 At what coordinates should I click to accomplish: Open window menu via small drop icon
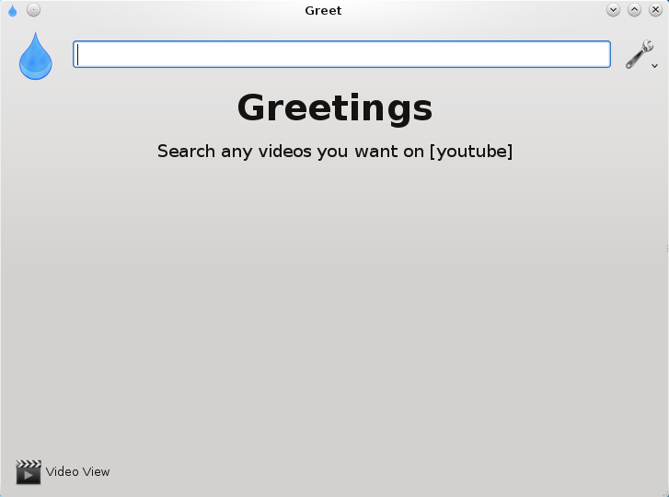[x=12, y=10]
